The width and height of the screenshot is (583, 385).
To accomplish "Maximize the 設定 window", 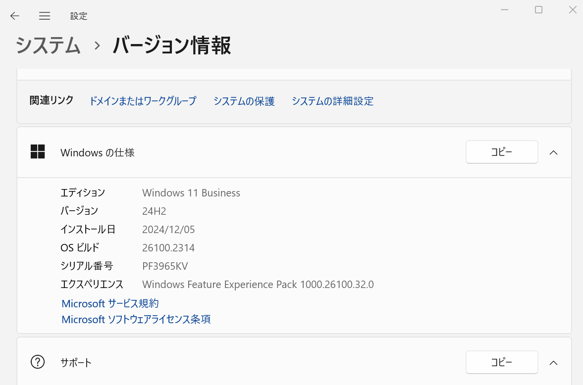I will point(538,10).
